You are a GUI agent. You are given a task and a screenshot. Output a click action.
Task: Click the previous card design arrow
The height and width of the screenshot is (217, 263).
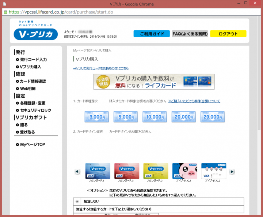tap(77, 172)
